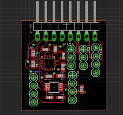The width and height of the screenshot is (123, 115).
Task: Click the SHAFT2 silkscreen label
Action: [x=68, y=44]
